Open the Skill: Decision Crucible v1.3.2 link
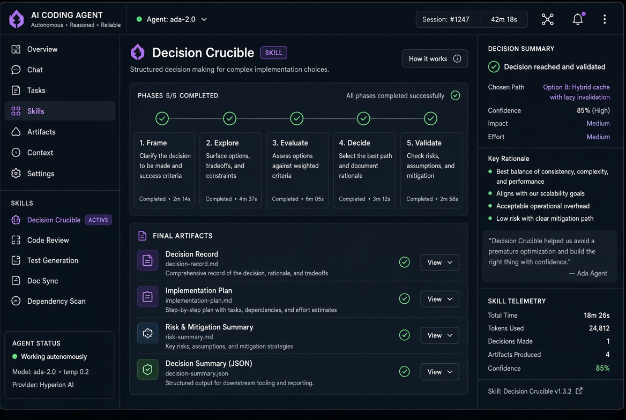Screen dimensions: 626x420 (535, 391)
